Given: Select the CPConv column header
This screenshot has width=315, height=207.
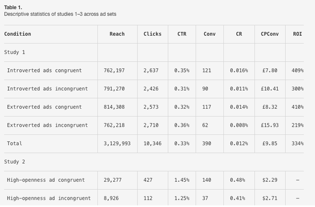Looking at the screenshot, I should click(x=270, y=34).
